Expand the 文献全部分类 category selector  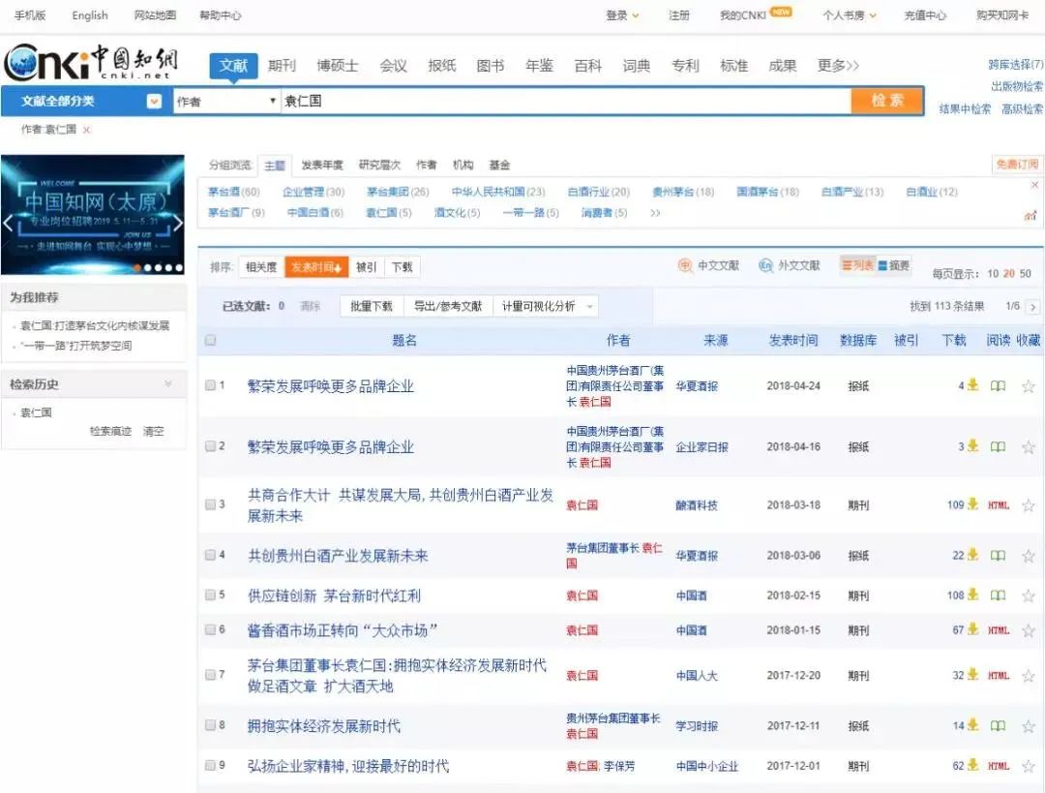tap(154, 102)
